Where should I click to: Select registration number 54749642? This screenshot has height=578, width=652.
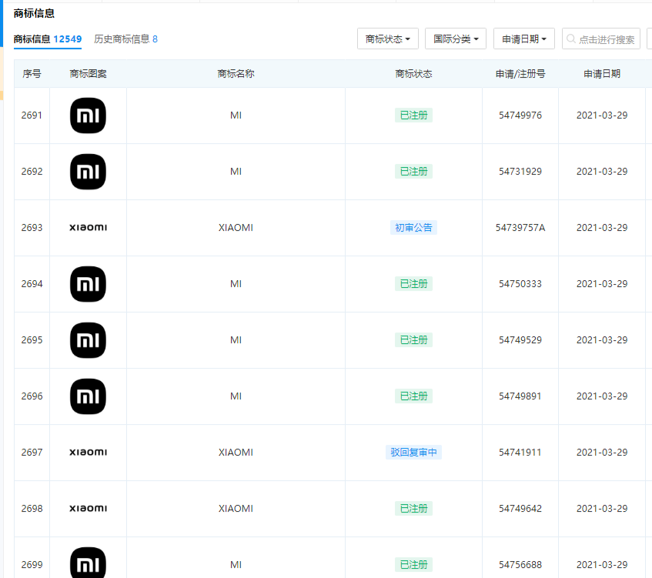tap(520, 508)
